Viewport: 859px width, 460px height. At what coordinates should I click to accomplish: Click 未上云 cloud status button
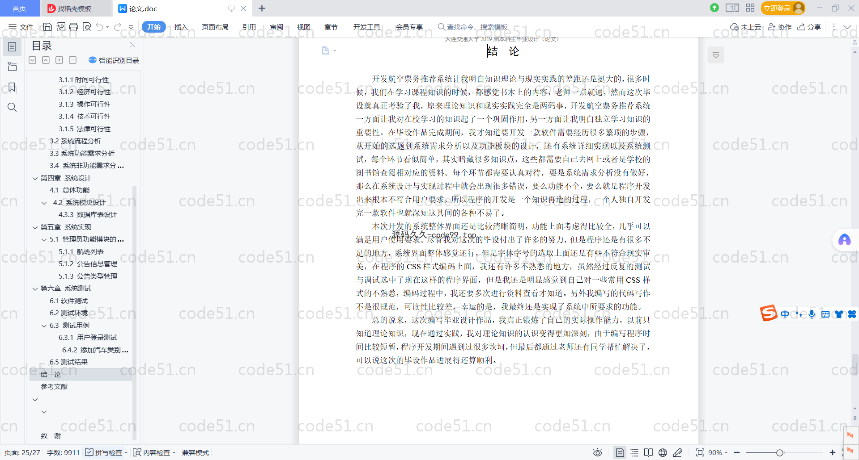(x=745, y=27)
